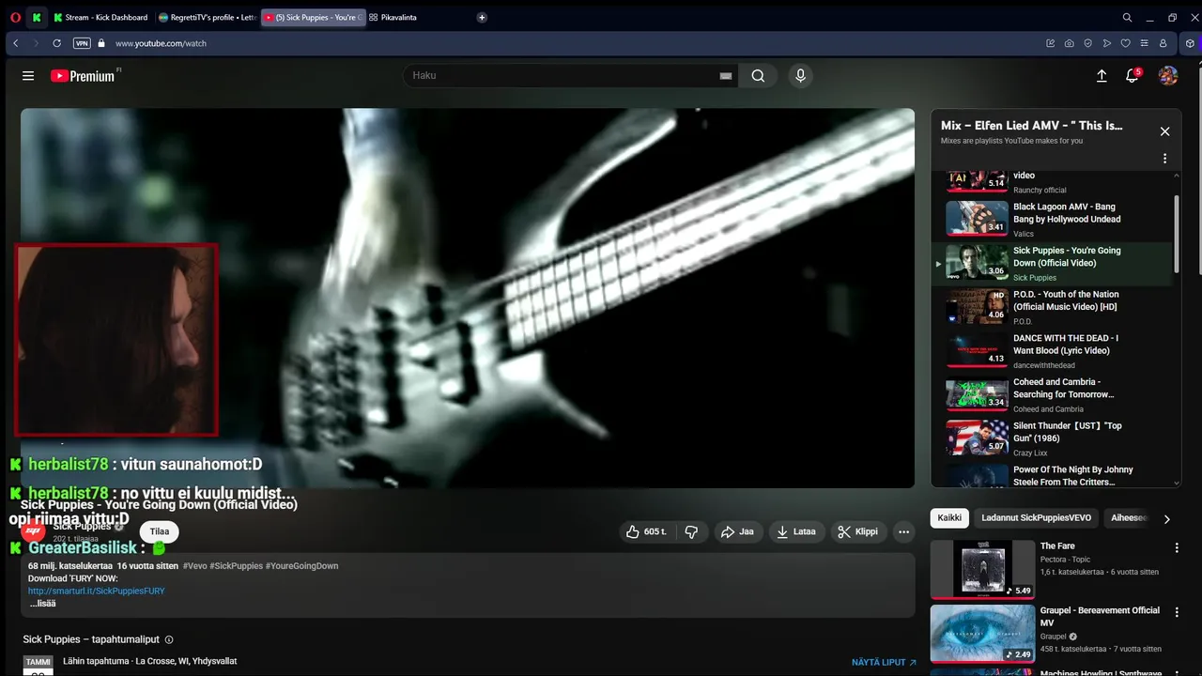The height and width of the screenshot is (676, 1202).
Task: Open YouTube notifications bell
Action: (1133, 76)
